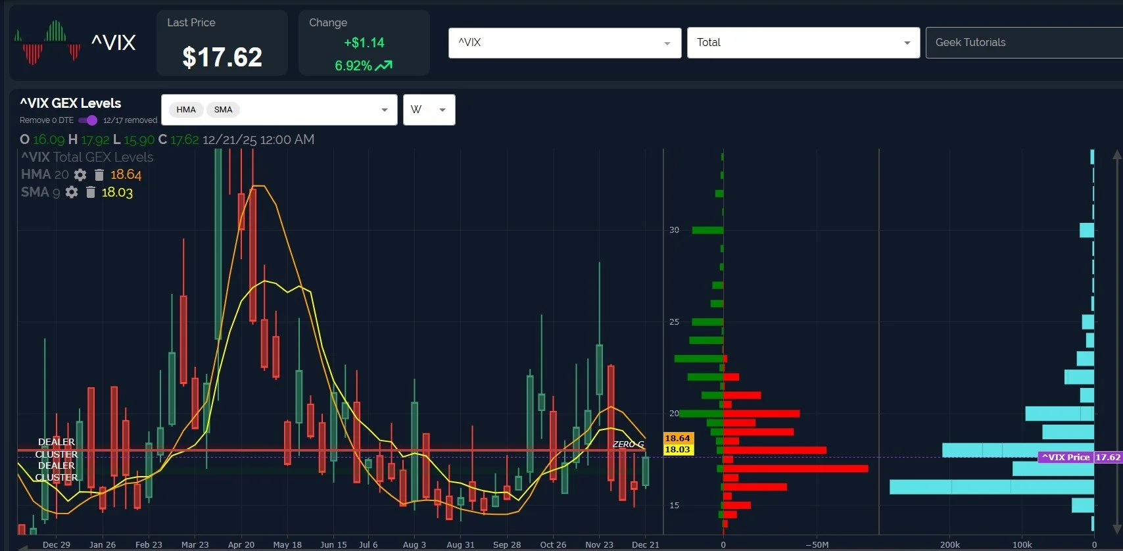Open the indicators multi-select dropdown arrow
Screen dimensions: 1123x551
tap(385, 110)
